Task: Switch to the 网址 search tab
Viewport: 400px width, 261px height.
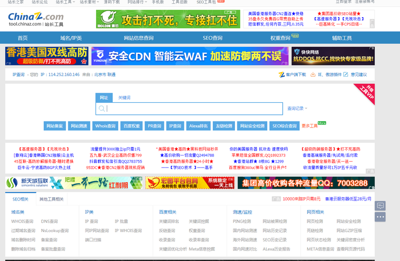Action: point(104,98)
